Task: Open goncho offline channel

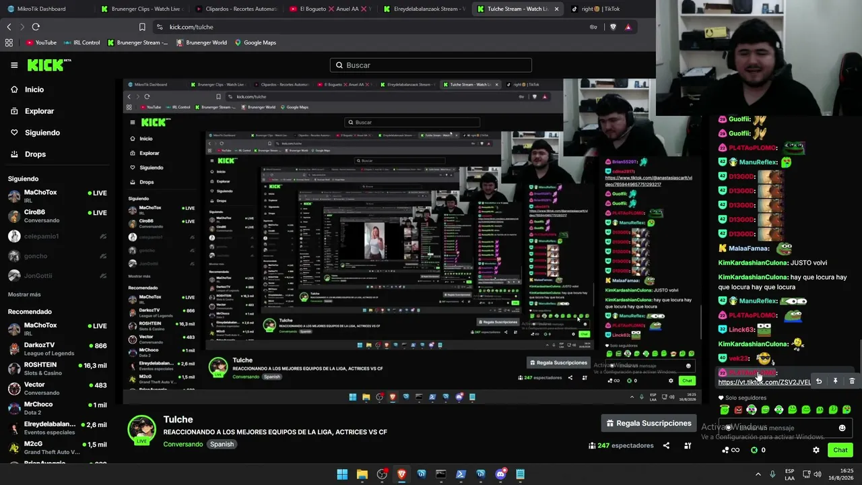Action: (57, 256)
